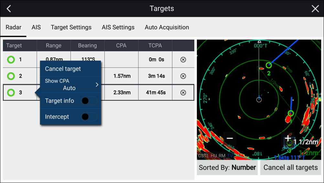This screenshot has width=324, height=183.
Task: Remove target 2 using its X icon
Action: click(183, 76)
